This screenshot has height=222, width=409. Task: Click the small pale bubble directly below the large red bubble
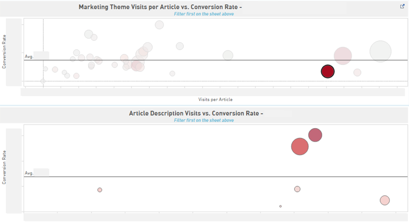(x=297, y=189)
